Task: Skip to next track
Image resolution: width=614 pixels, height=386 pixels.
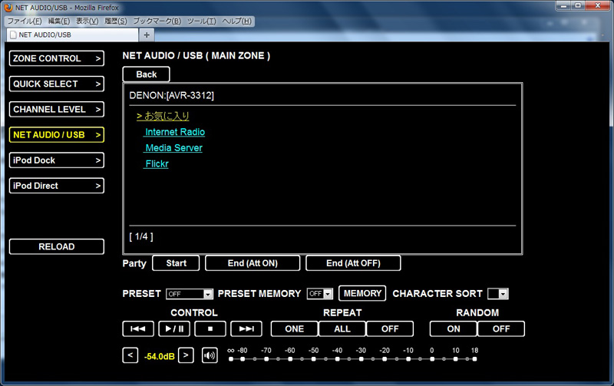Action: (x=246, y=329)
